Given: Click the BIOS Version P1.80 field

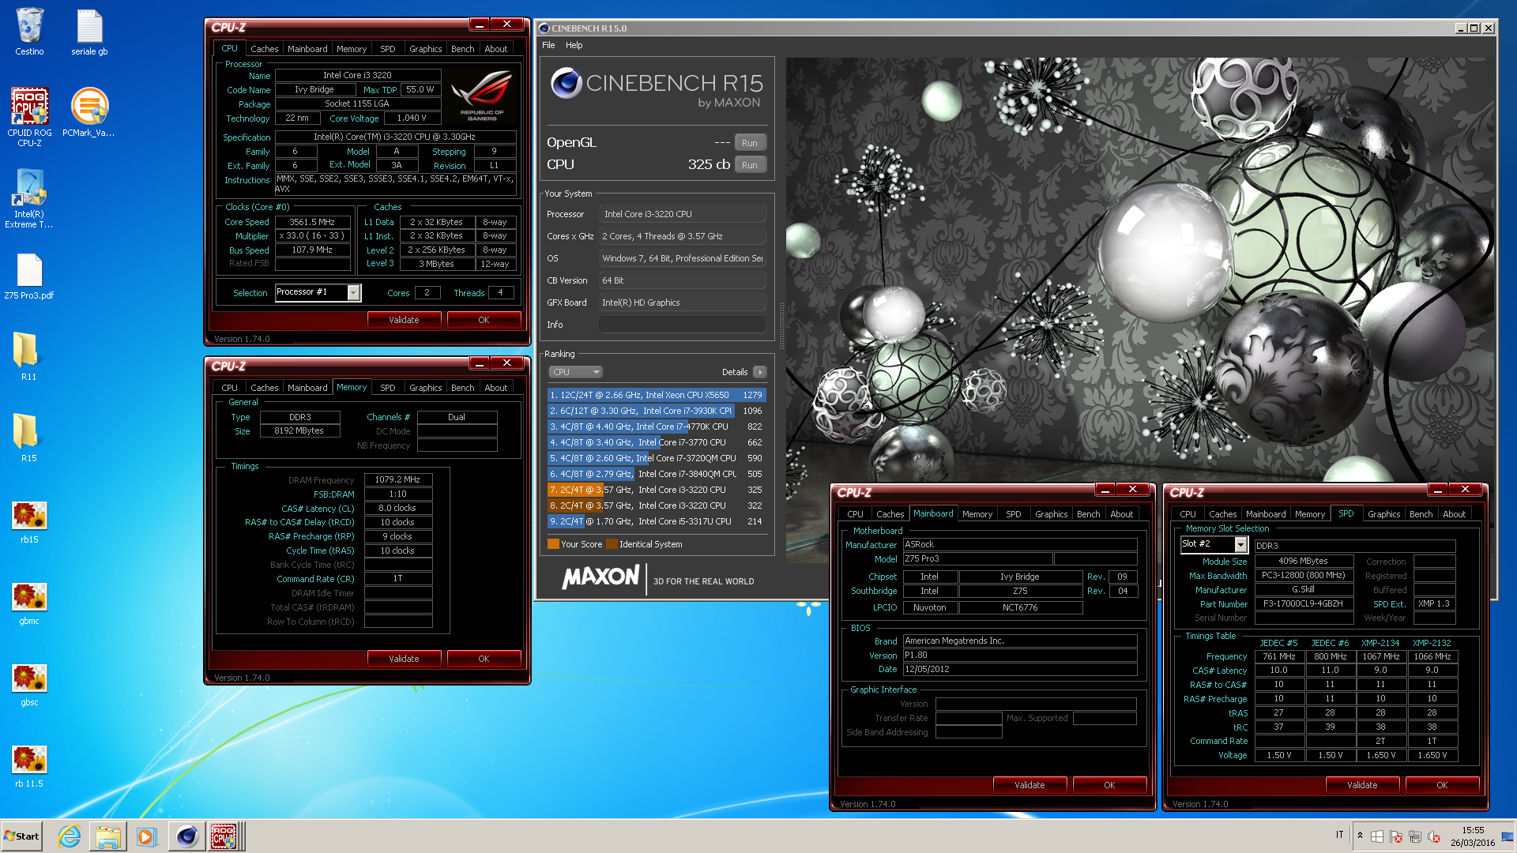Looking at the screenshot, I should point(1020,656).
